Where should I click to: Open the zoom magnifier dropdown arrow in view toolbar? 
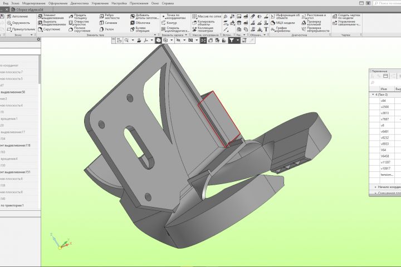click(x=133, y=41)
